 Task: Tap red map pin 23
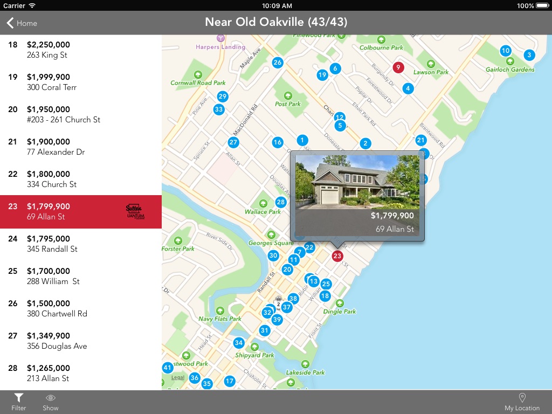click(x=337, y=256)
